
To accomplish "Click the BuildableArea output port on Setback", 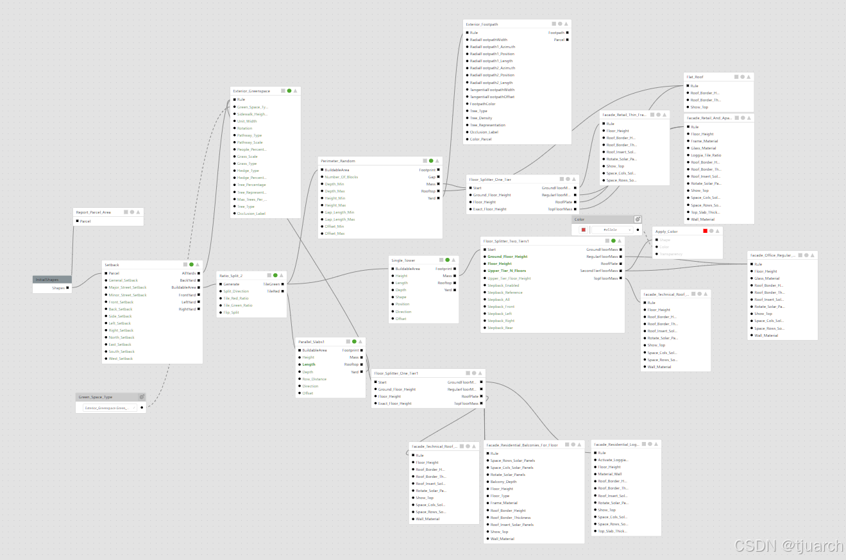I will tap(199, 287).
